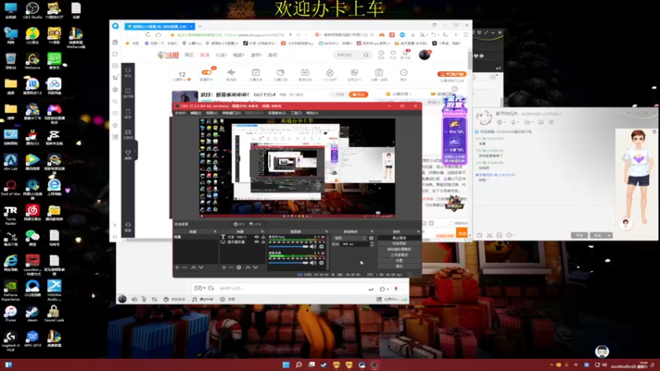Viewport: 660px width, 371px height.
Task: Open Tomb Raider desktop shortcut
Action: [x=11, y=214]
